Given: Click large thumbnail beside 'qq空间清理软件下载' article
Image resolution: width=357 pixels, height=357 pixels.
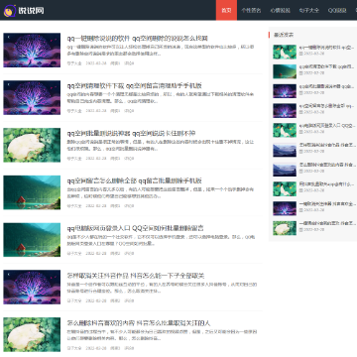Looking at the screenshot, I should tap(32, 97).
